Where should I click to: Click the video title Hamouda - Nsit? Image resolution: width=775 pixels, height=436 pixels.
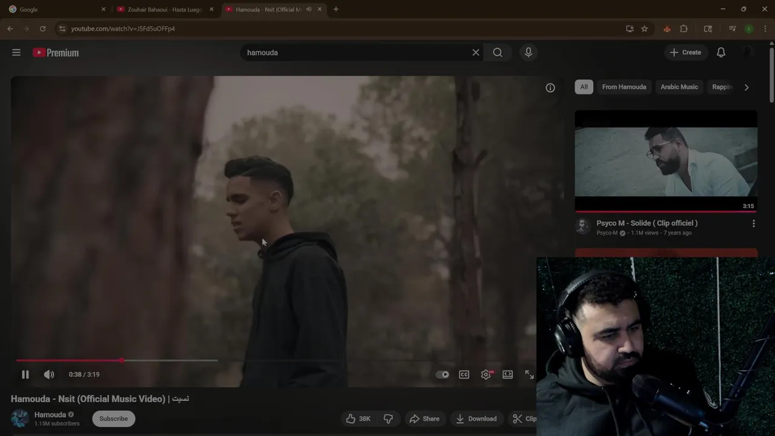pyautogui.click(x=100, y=398)
